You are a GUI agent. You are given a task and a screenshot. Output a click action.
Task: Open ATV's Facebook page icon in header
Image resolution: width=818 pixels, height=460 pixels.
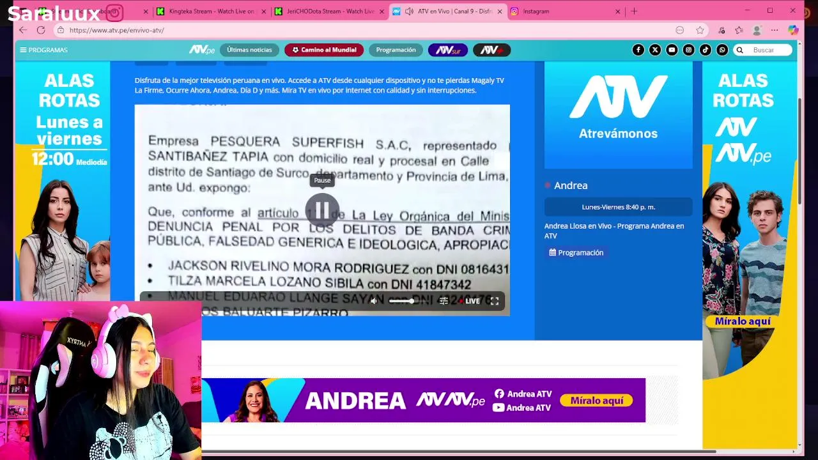pyautogui.click(x=638, y=50)
